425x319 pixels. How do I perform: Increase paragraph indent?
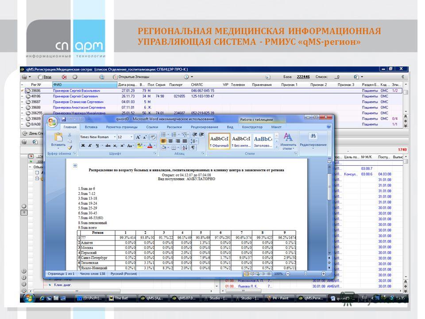coord(201,135)
